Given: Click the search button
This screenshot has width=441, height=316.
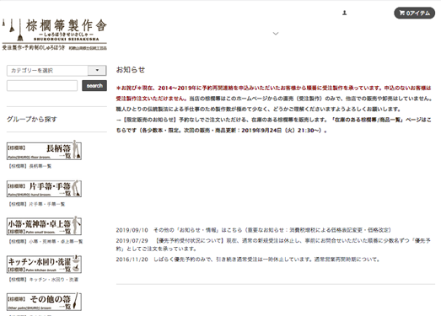Looking at the screenshot, I should pyautogui.click(x=94, y=86).
